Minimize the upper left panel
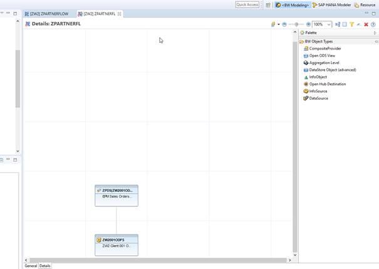The height and width of the screenshot is (269, 379). 8,13
